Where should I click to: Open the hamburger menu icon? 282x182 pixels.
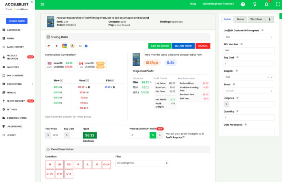42,4
